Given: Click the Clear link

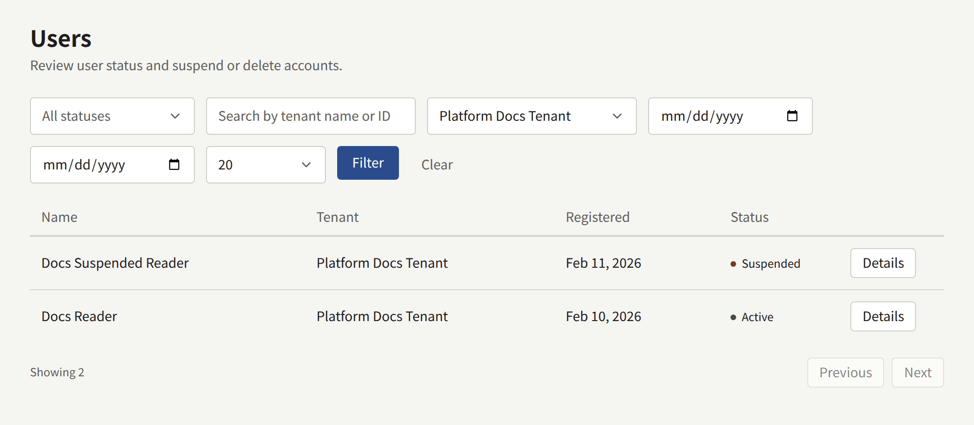Looking at the screenshot, I should [437, 165].
